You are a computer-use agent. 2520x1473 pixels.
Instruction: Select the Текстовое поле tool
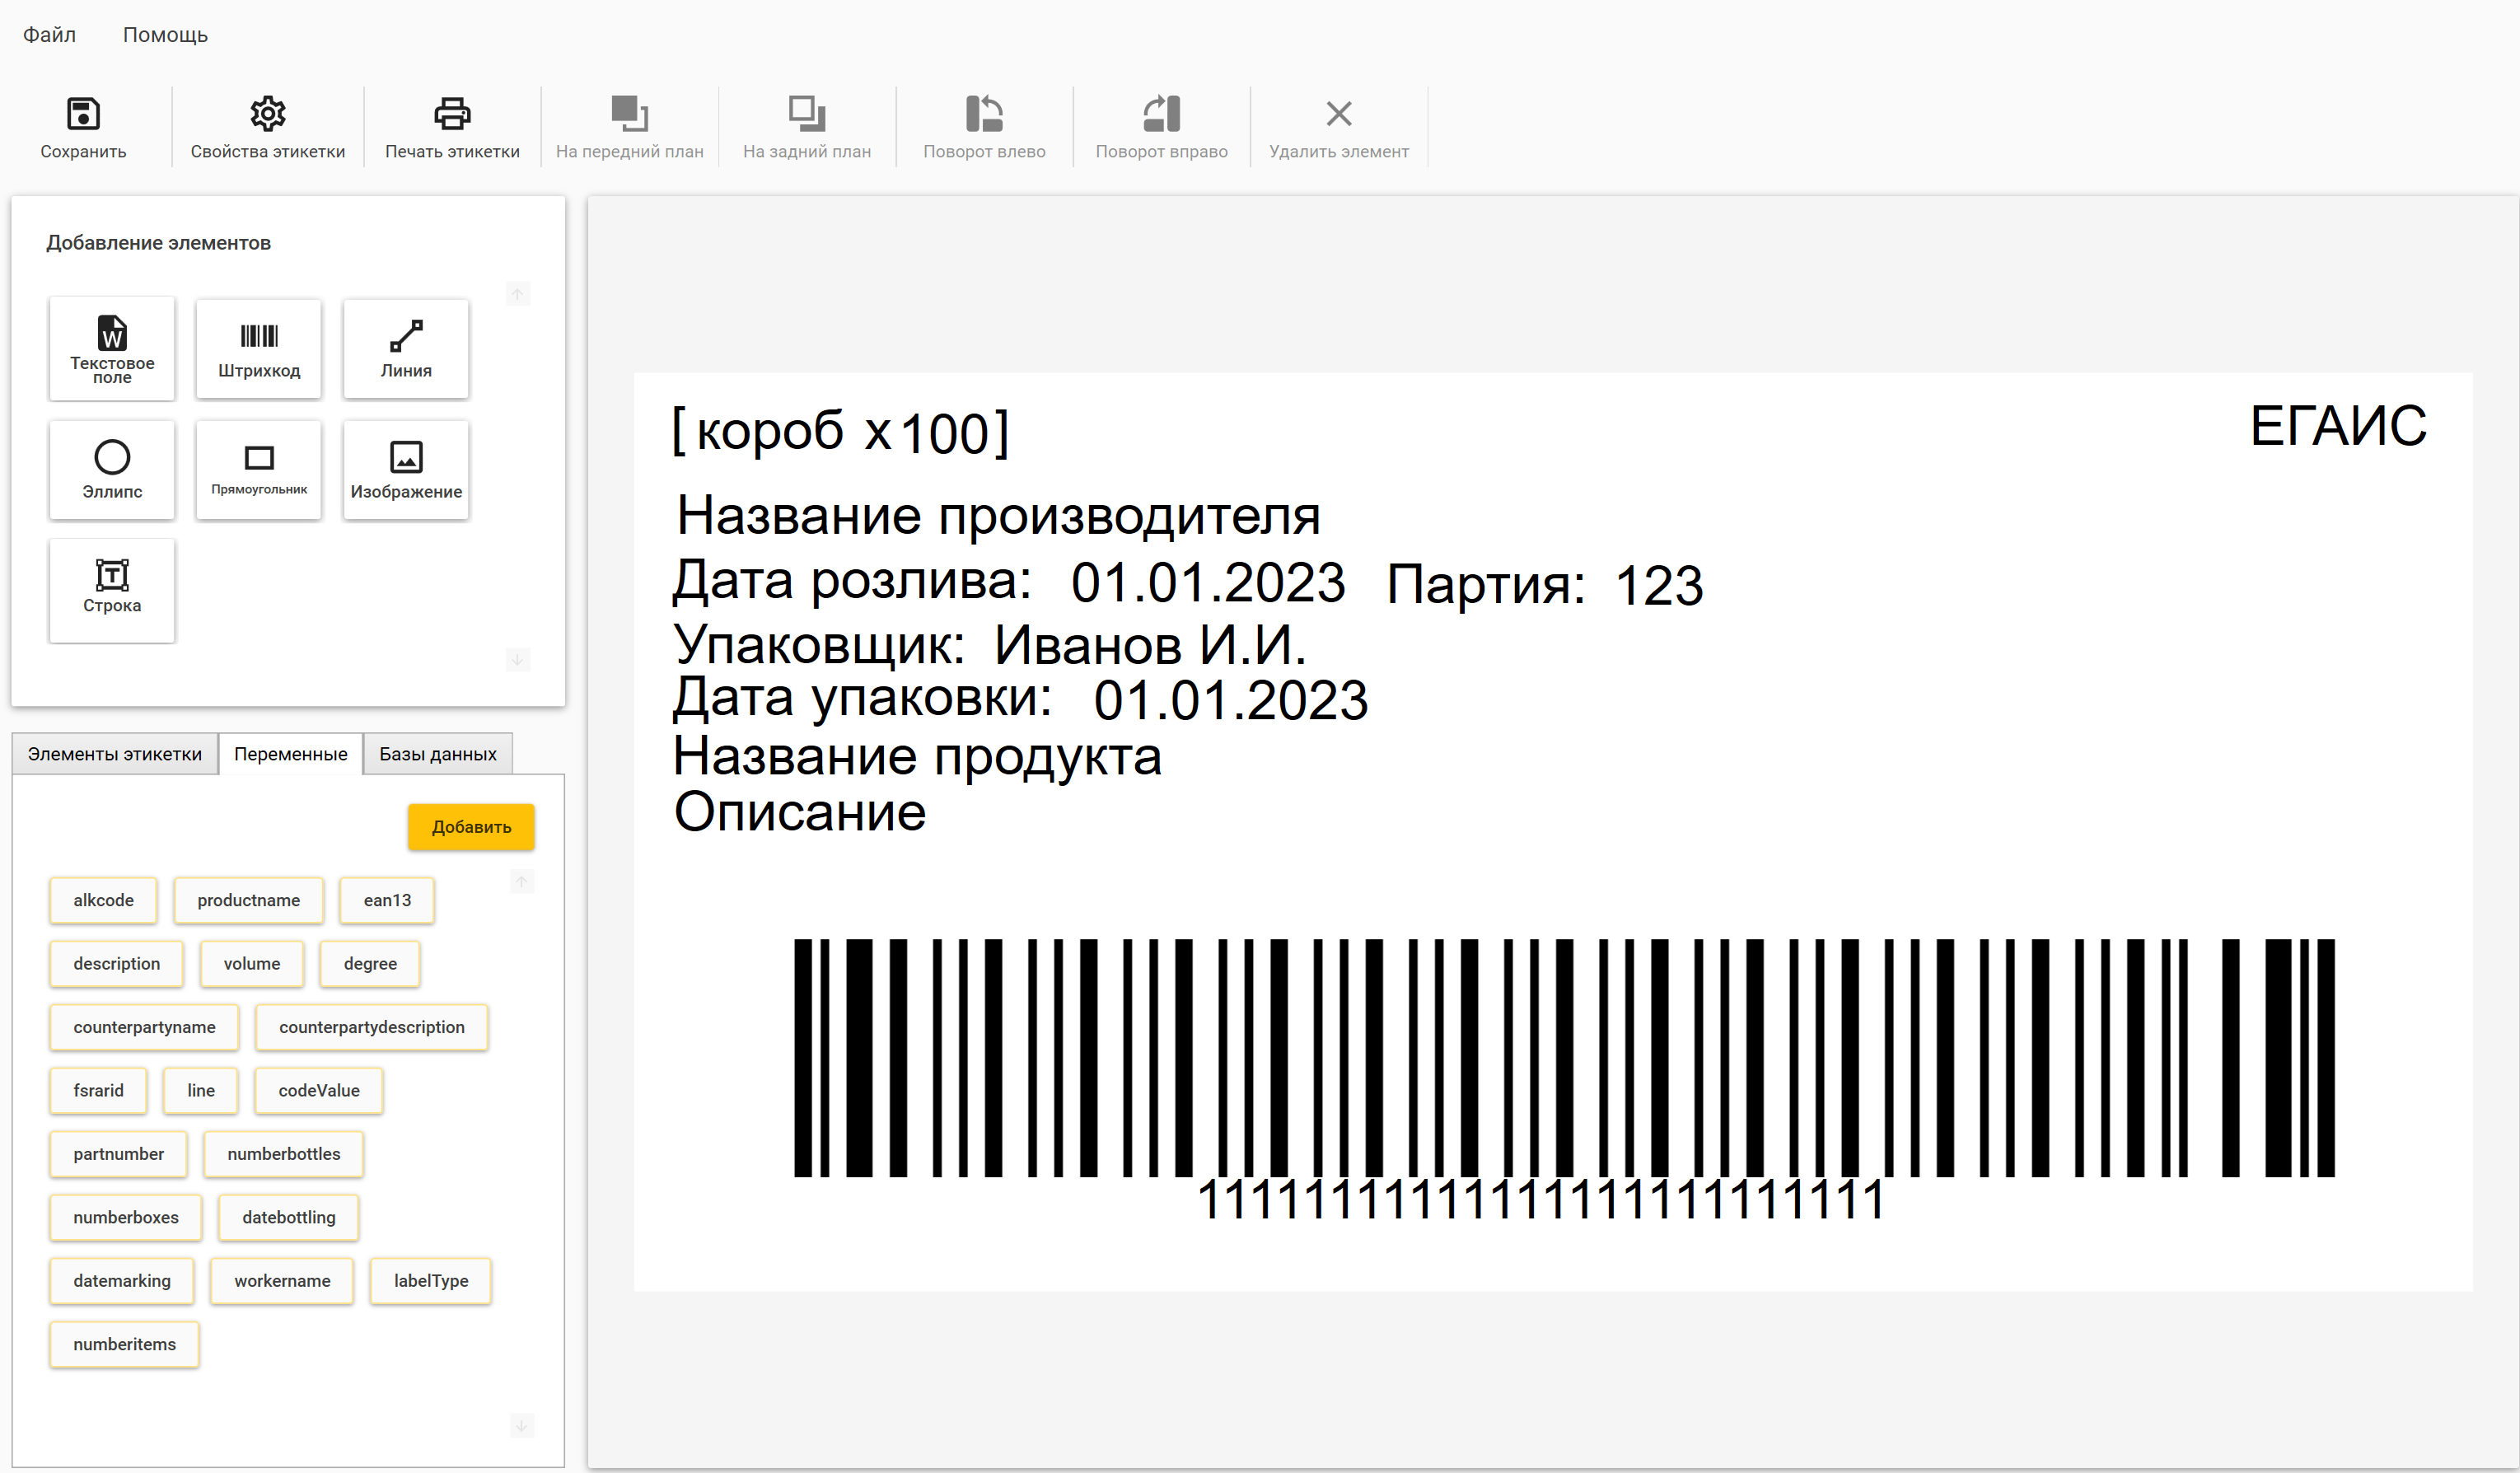pos(111,348)
